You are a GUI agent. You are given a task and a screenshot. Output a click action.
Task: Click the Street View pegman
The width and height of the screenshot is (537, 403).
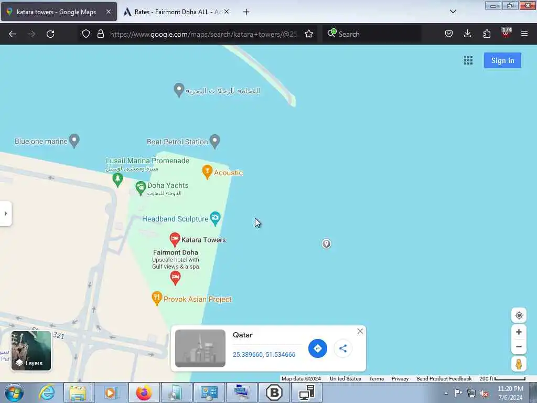click(x=519, y=364)
